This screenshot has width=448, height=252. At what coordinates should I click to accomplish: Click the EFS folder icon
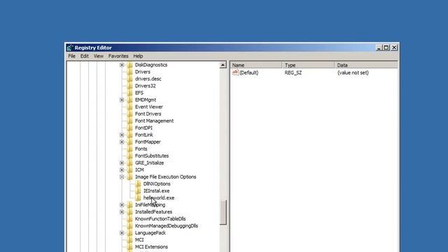[x=129, y=93]
